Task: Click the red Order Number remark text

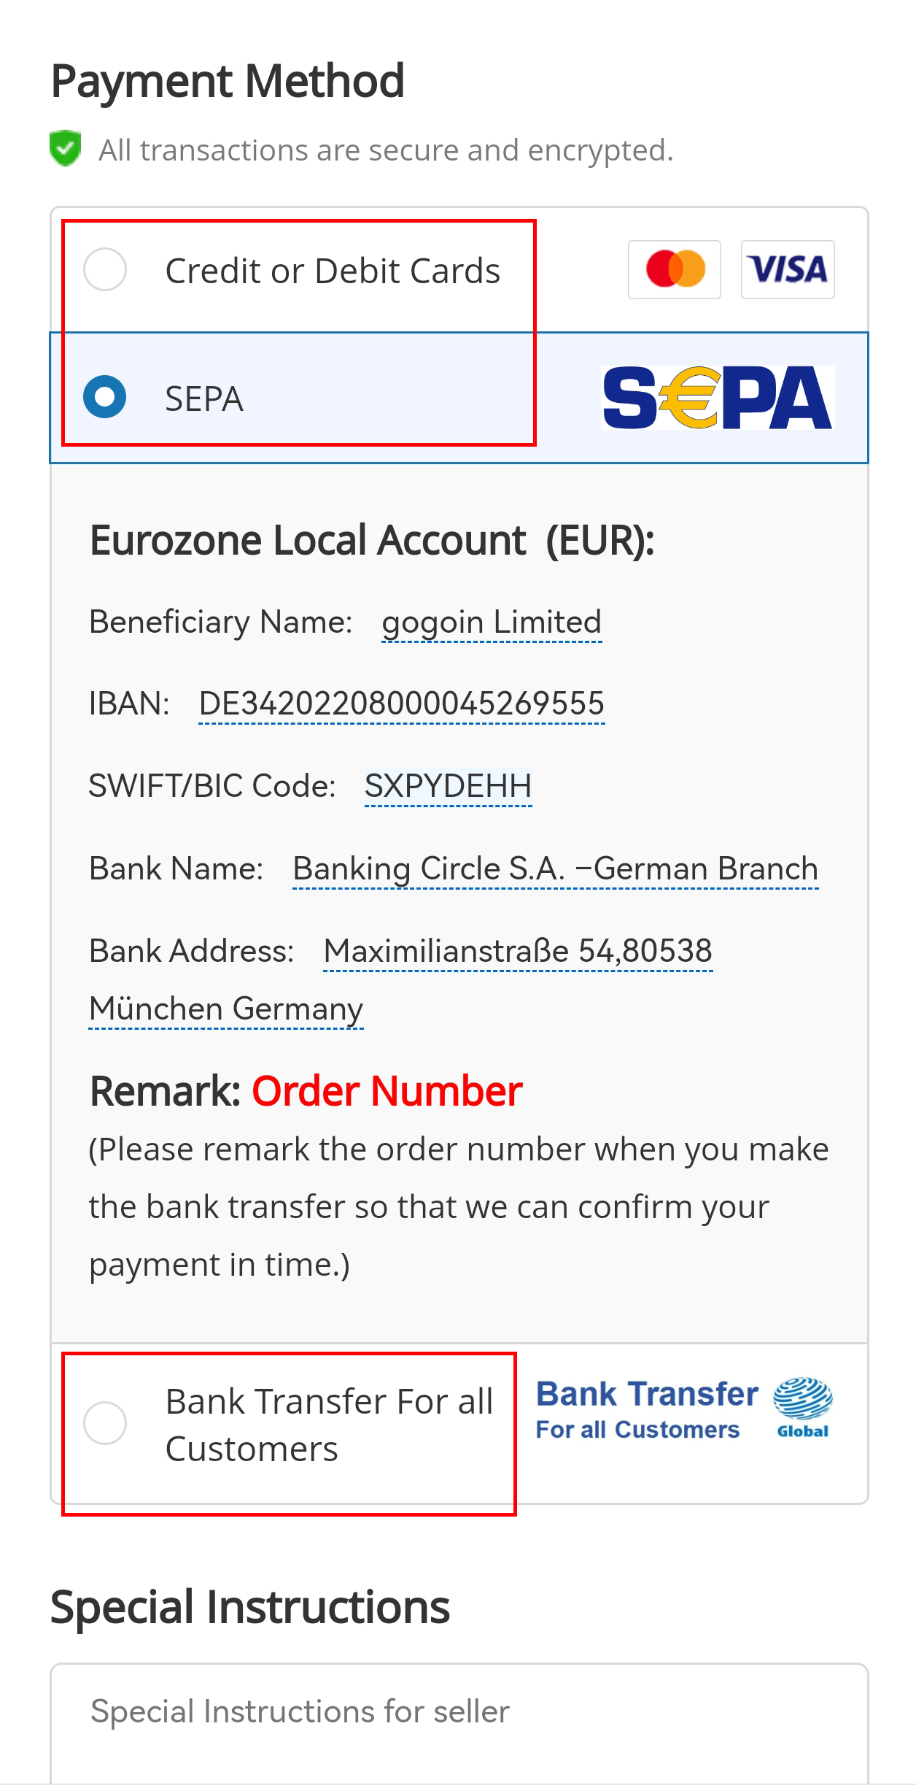Action: (x=387, y=1092)
